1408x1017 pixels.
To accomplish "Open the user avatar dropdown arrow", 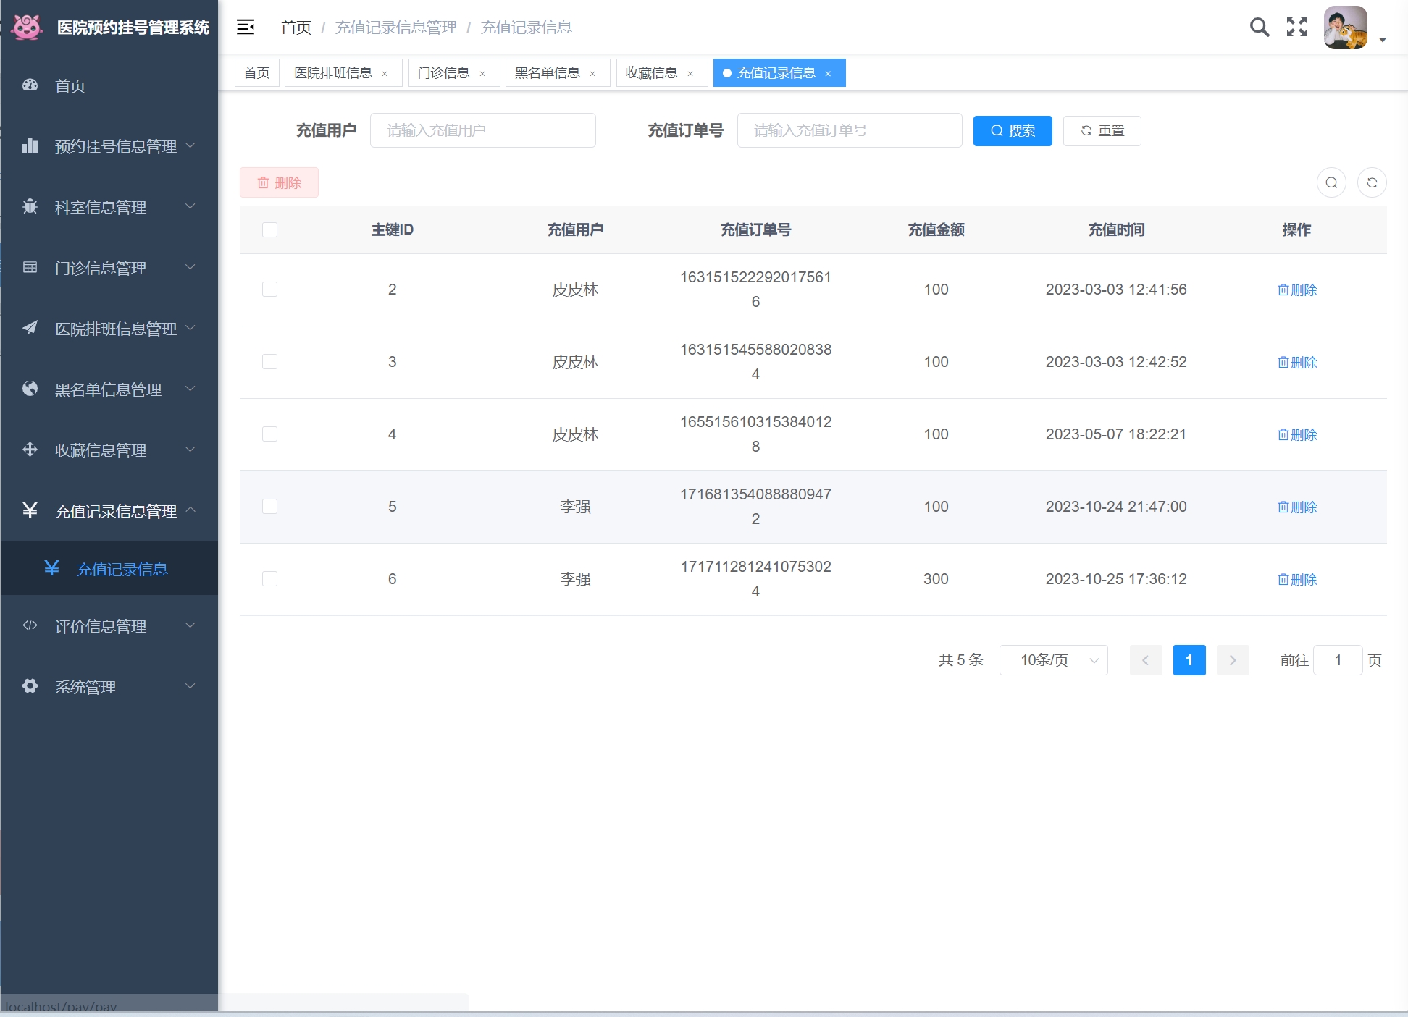I will click(x=1383, y=40).
